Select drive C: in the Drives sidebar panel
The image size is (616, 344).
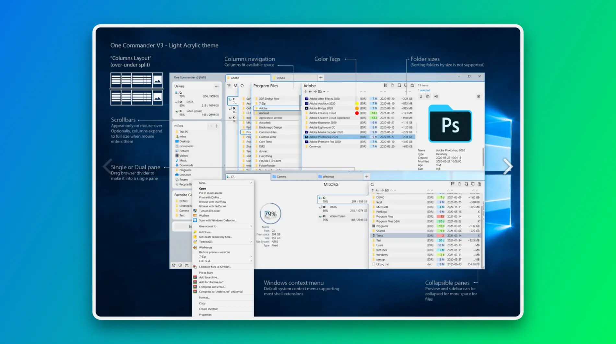pyautogui.click(x=197, y=95)
